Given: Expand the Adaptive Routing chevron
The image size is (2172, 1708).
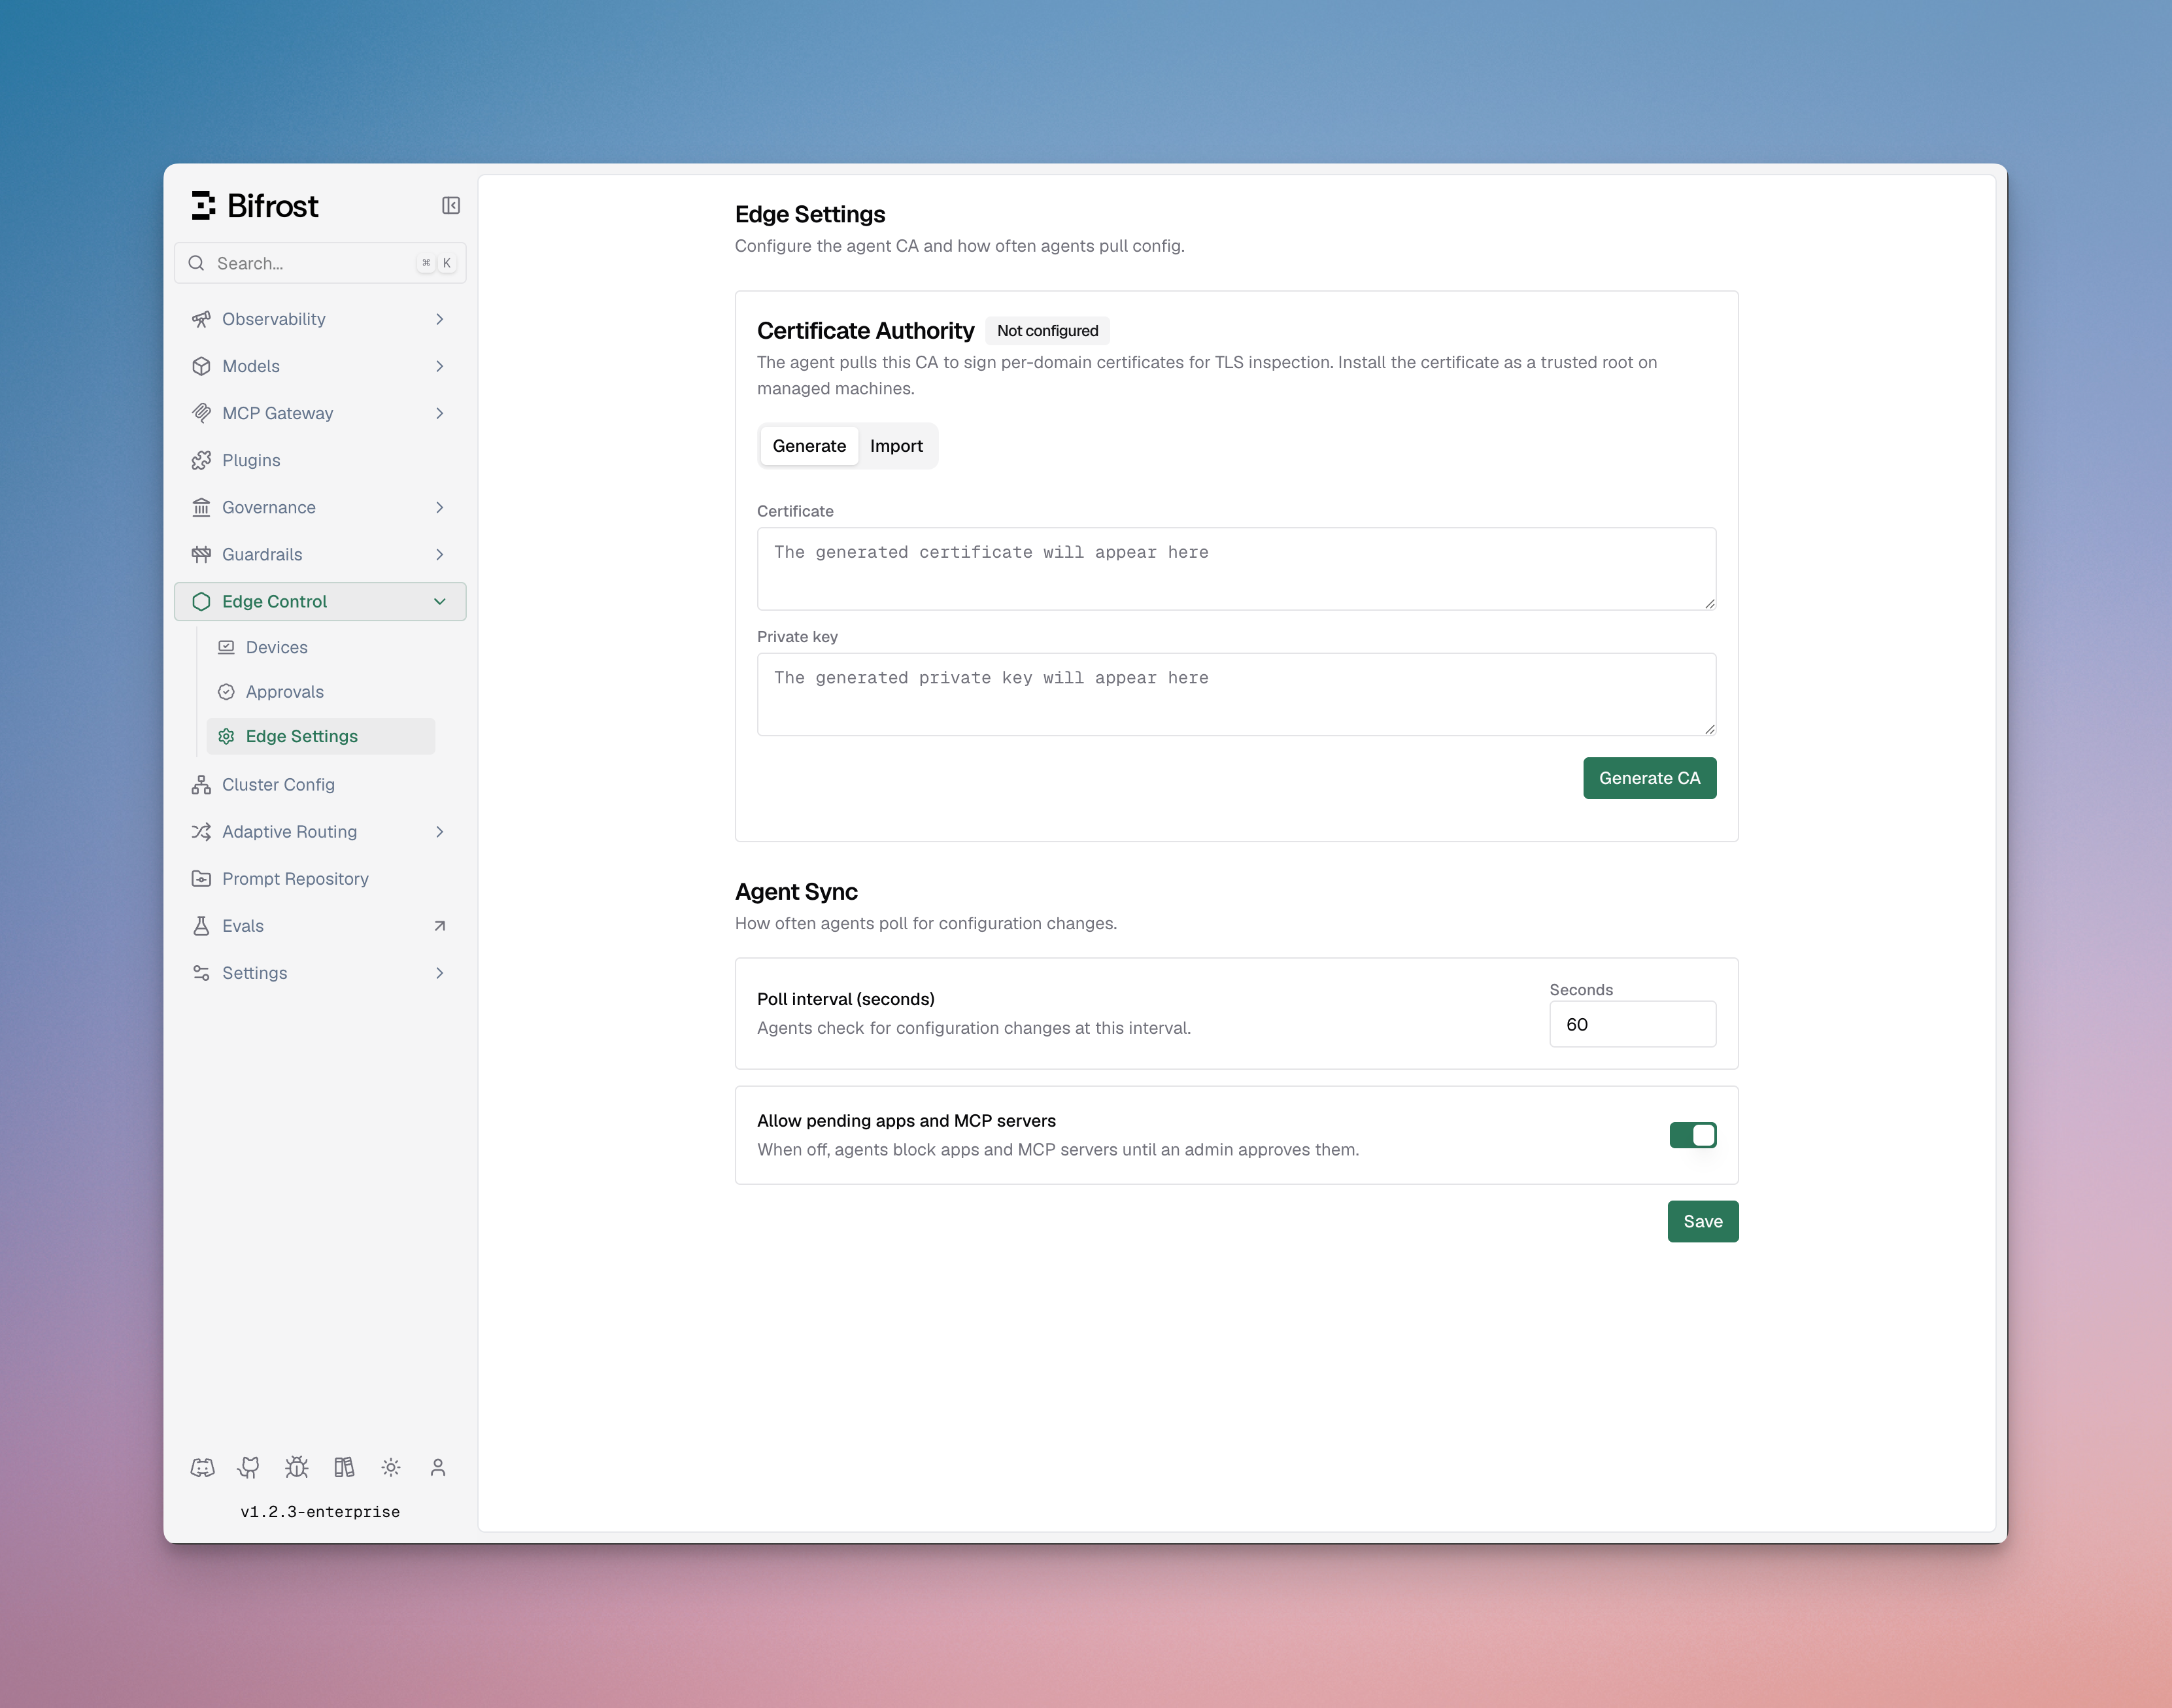Looking at the screenshot, I should point(440,832).
